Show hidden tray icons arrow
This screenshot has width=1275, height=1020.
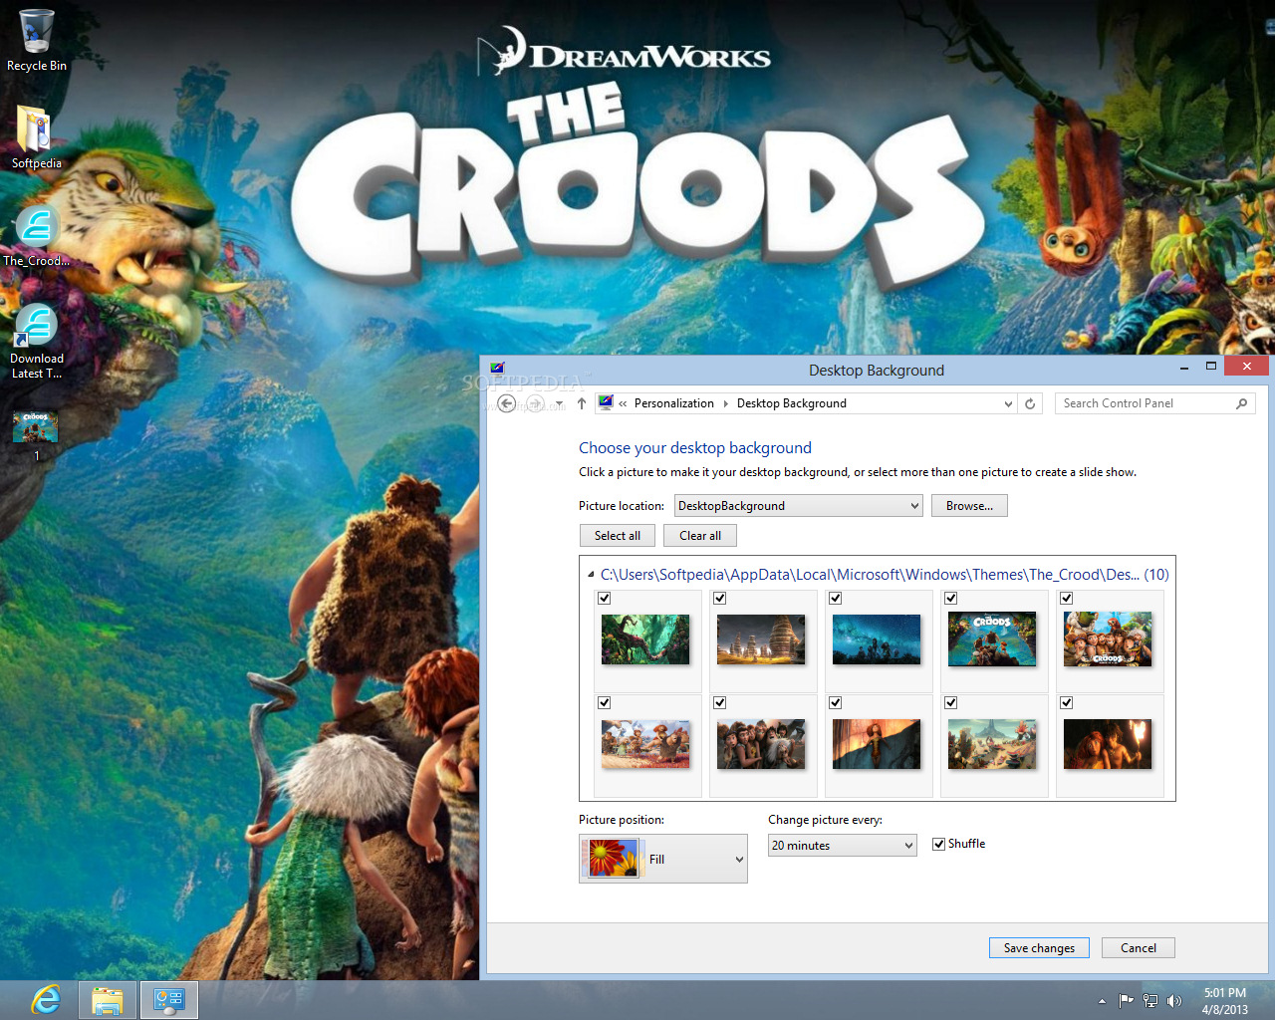(1102, 1001)
